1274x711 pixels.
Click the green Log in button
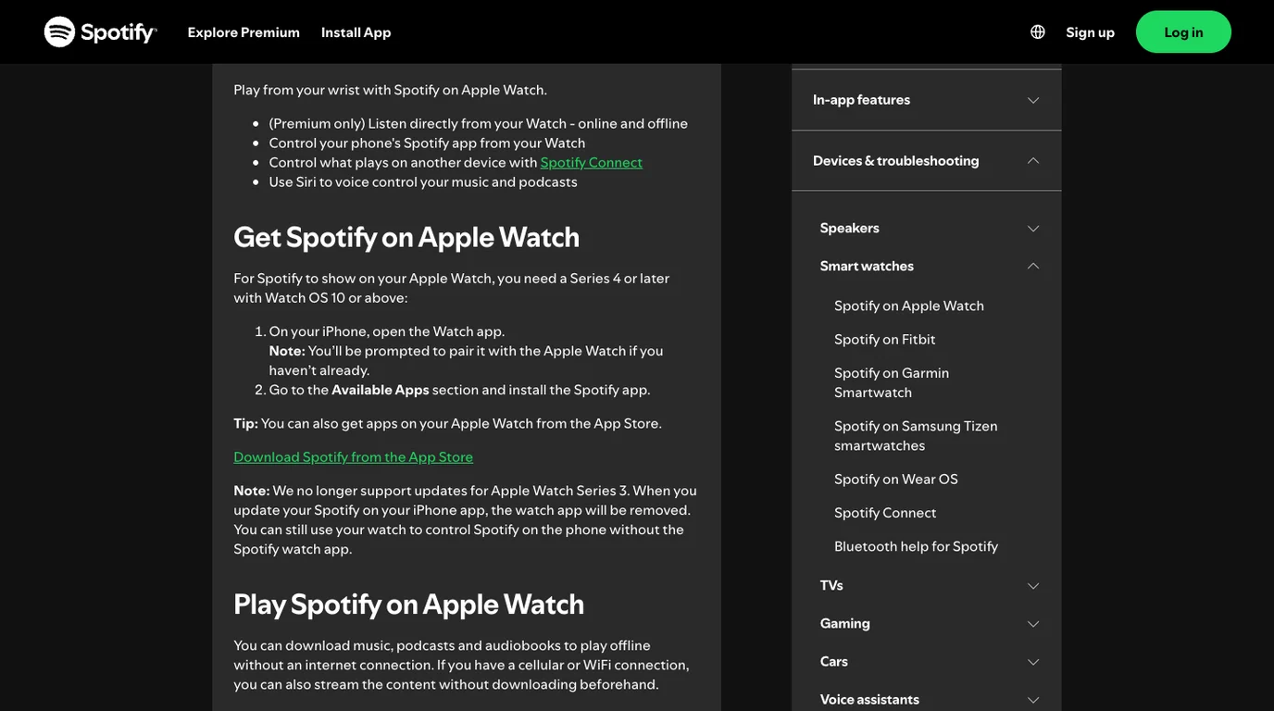1183,31
